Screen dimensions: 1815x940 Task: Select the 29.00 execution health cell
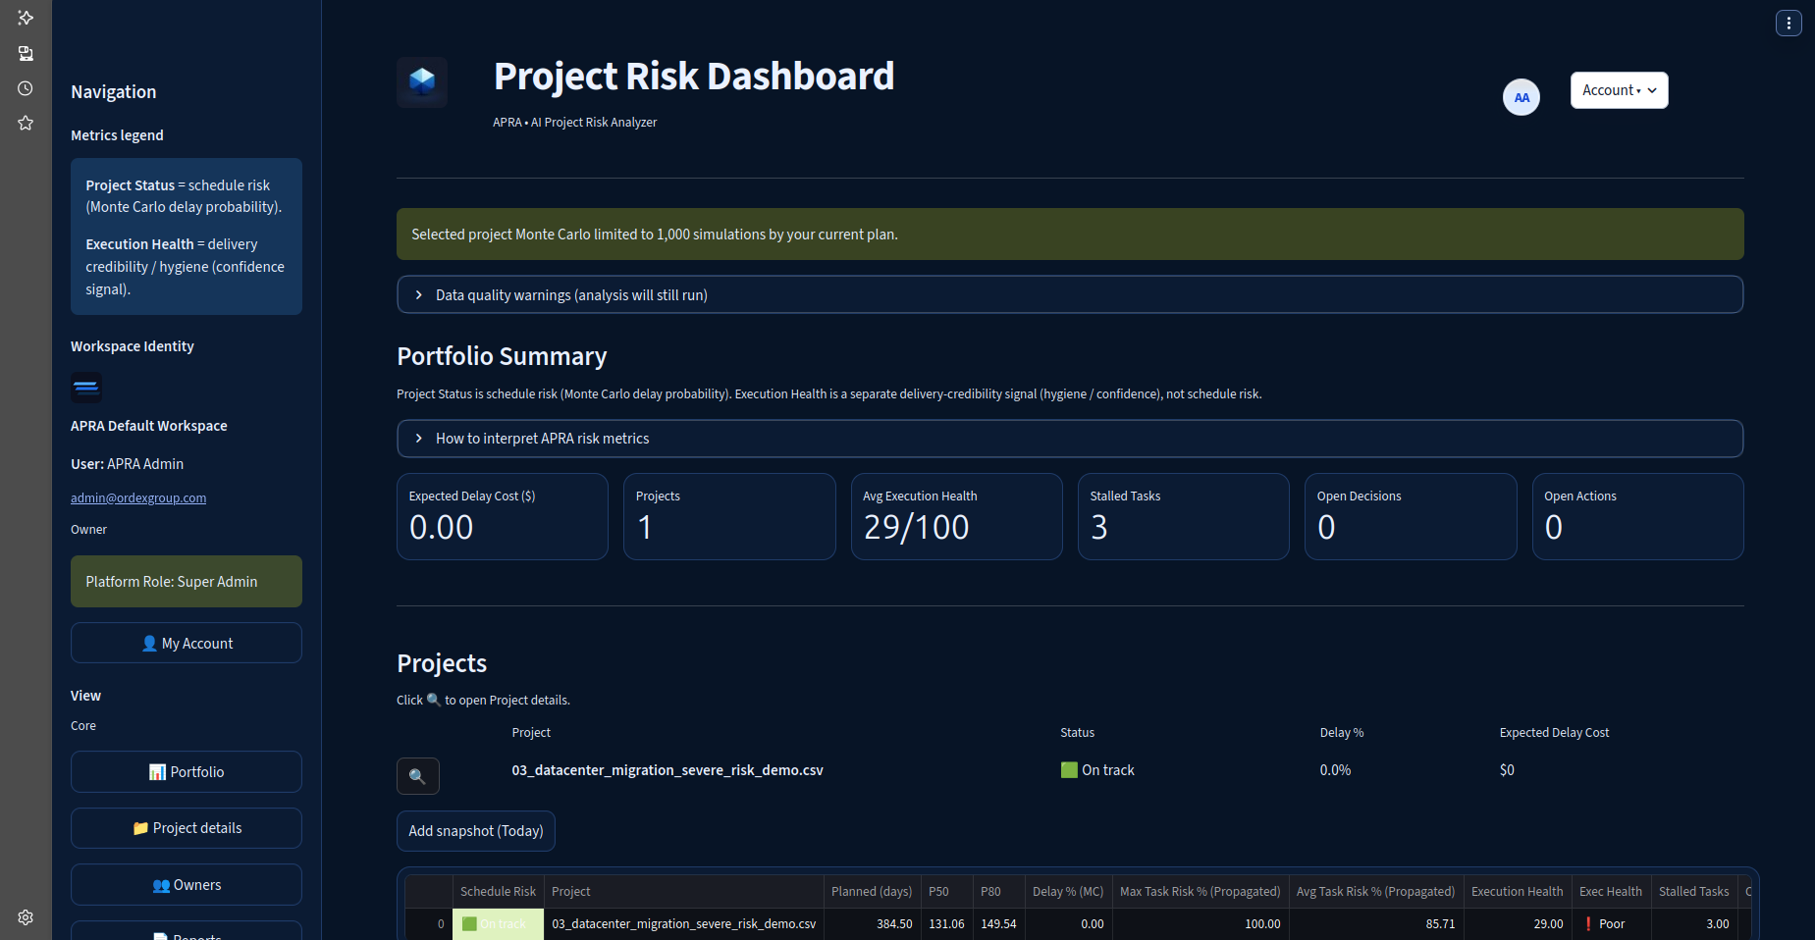click(1518, 923)
